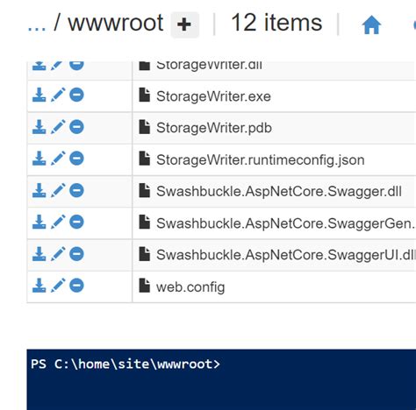Viewport: 416px width, 410px height.
Task: Edit Swashbuckle.AspNetCore.Swagger.dll file
Action: (x=58, y=190)
